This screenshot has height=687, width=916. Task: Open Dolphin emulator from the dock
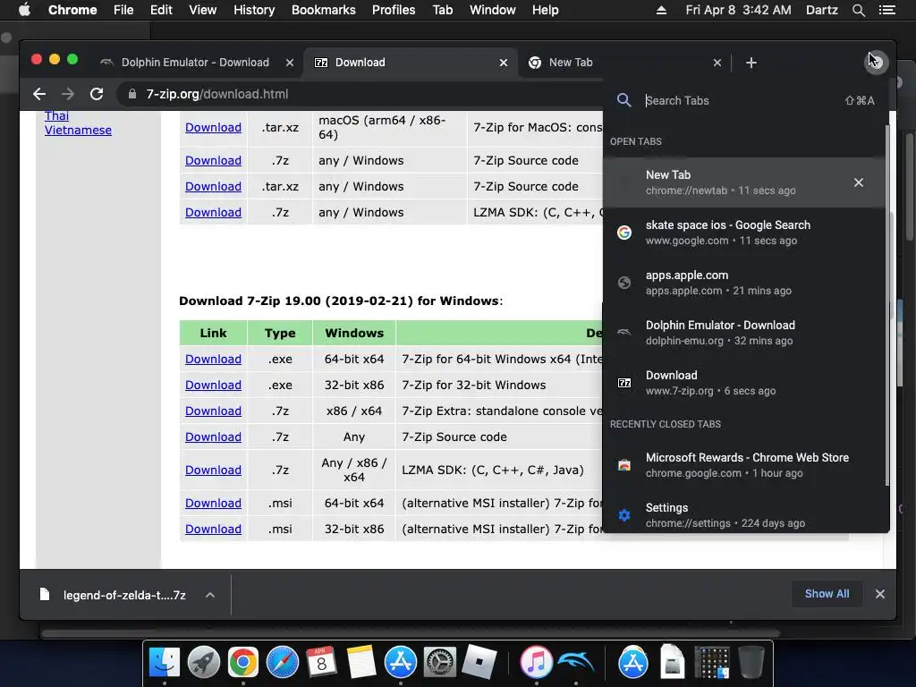click(576, 663)
